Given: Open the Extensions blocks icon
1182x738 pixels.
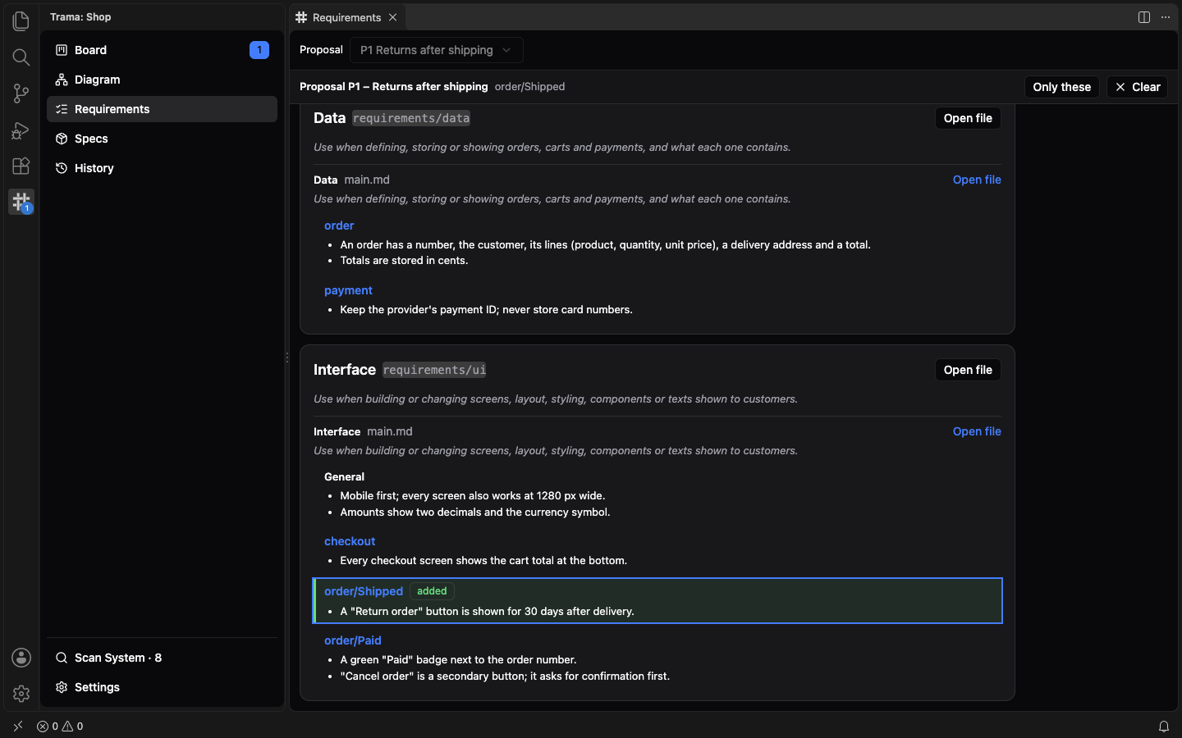Looking at the screenshot, I should tap(21, 166).
